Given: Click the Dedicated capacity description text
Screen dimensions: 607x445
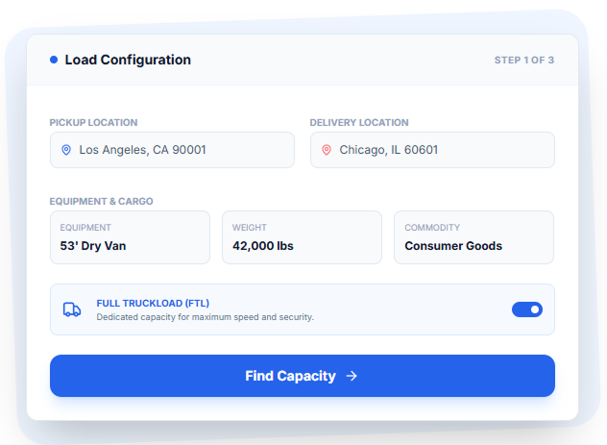Looking at the screenshot, I should click(206, 317).
